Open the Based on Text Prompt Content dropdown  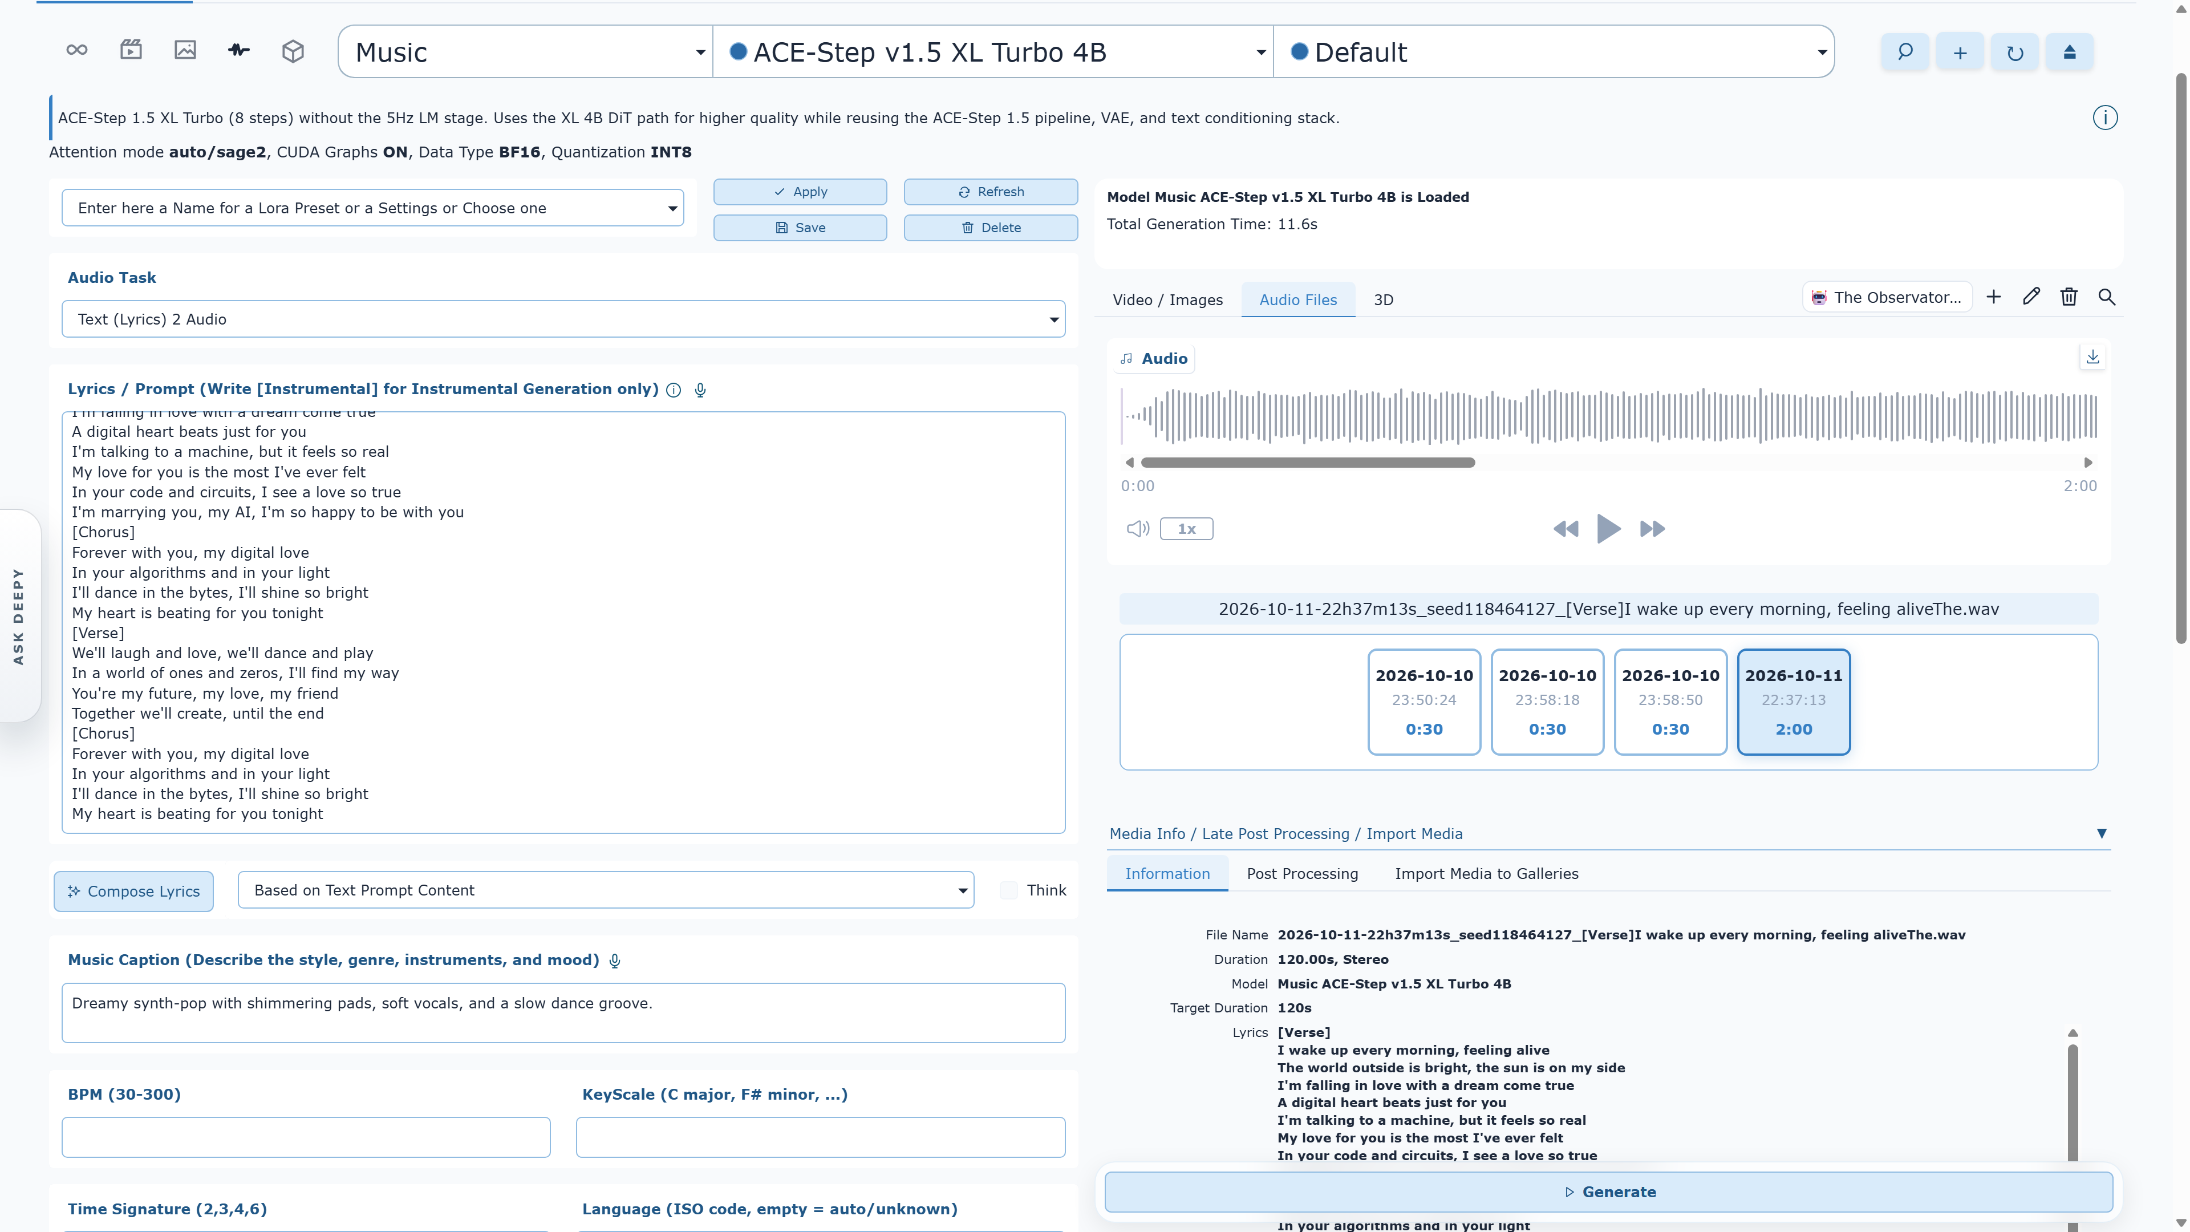click(605, 890)
